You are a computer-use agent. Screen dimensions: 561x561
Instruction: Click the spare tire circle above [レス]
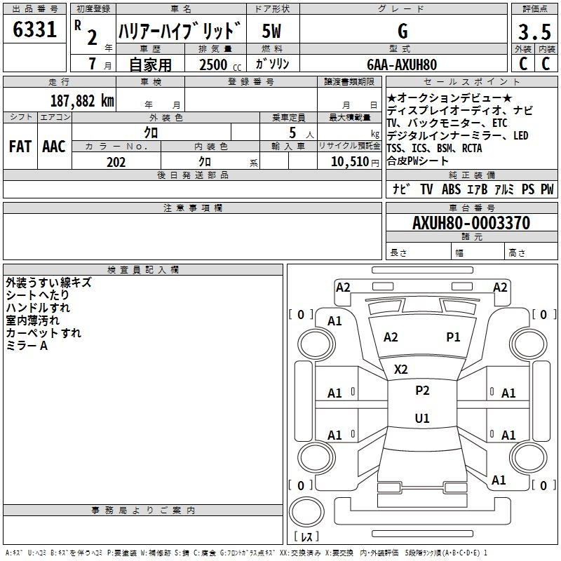coord(306,513)
